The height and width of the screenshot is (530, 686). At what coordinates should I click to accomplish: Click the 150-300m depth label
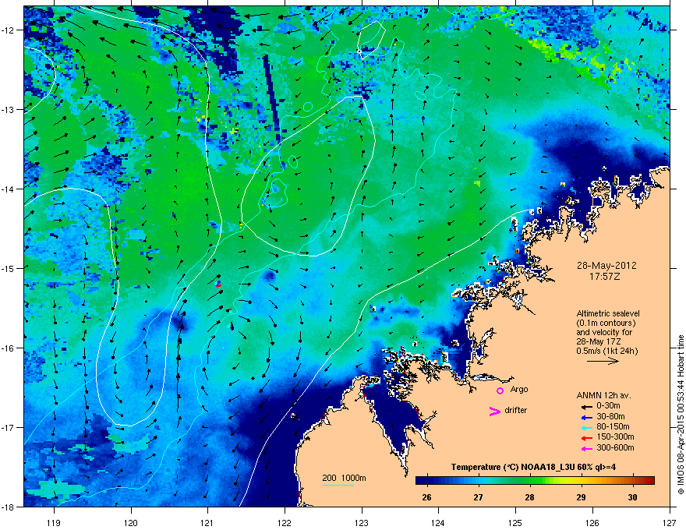[615, 436]
